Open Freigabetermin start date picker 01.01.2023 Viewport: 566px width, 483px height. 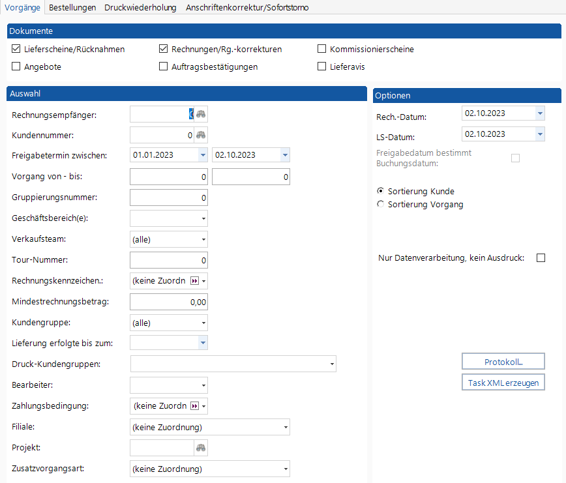[203, 155]
